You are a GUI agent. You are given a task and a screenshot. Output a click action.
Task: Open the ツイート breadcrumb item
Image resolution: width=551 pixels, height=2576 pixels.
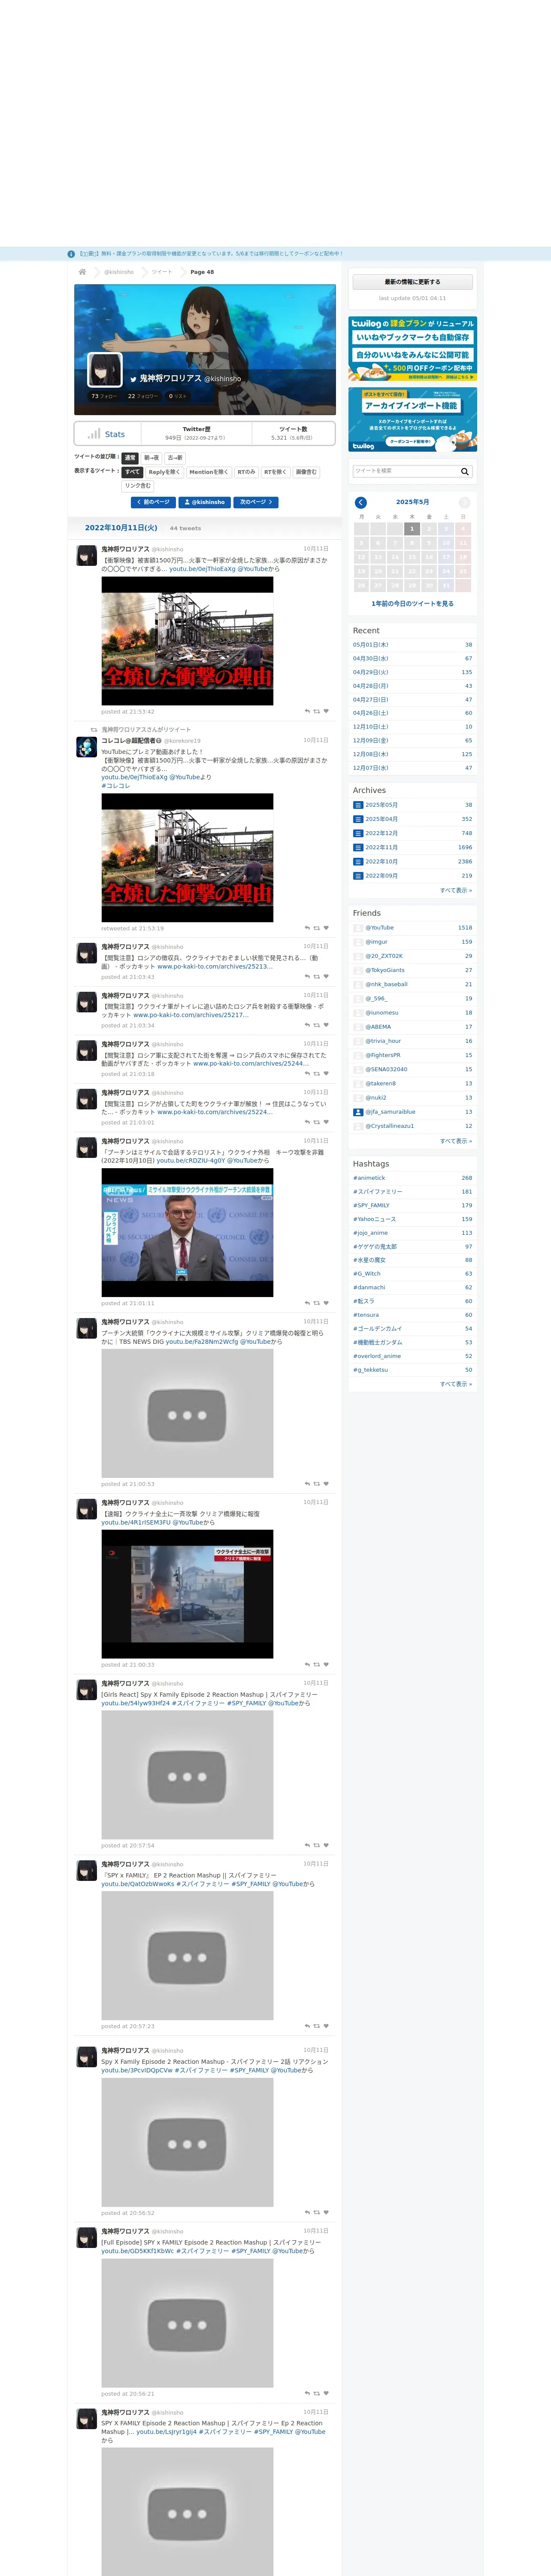point(162,272)
